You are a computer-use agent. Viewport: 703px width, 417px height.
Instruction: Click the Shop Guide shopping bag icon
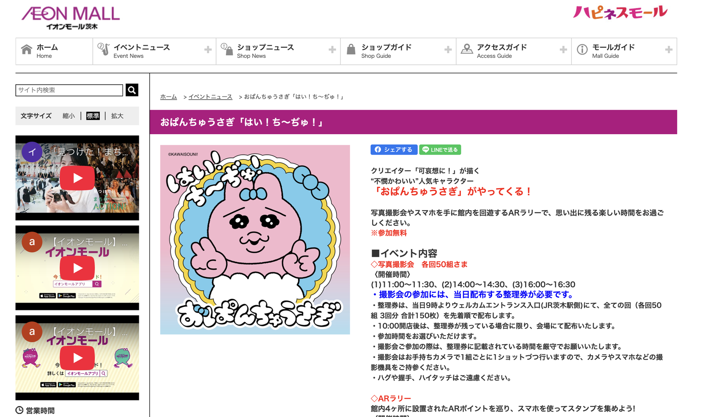click(351, 49)
